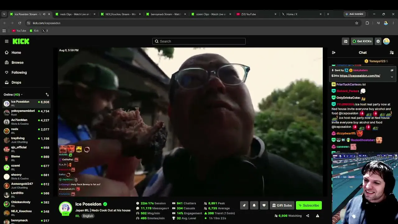Viewport: 398px width, 224px height.
Task: Mute the Ice Poseidon Stream tab audio
Action: (x=44, y=14)
